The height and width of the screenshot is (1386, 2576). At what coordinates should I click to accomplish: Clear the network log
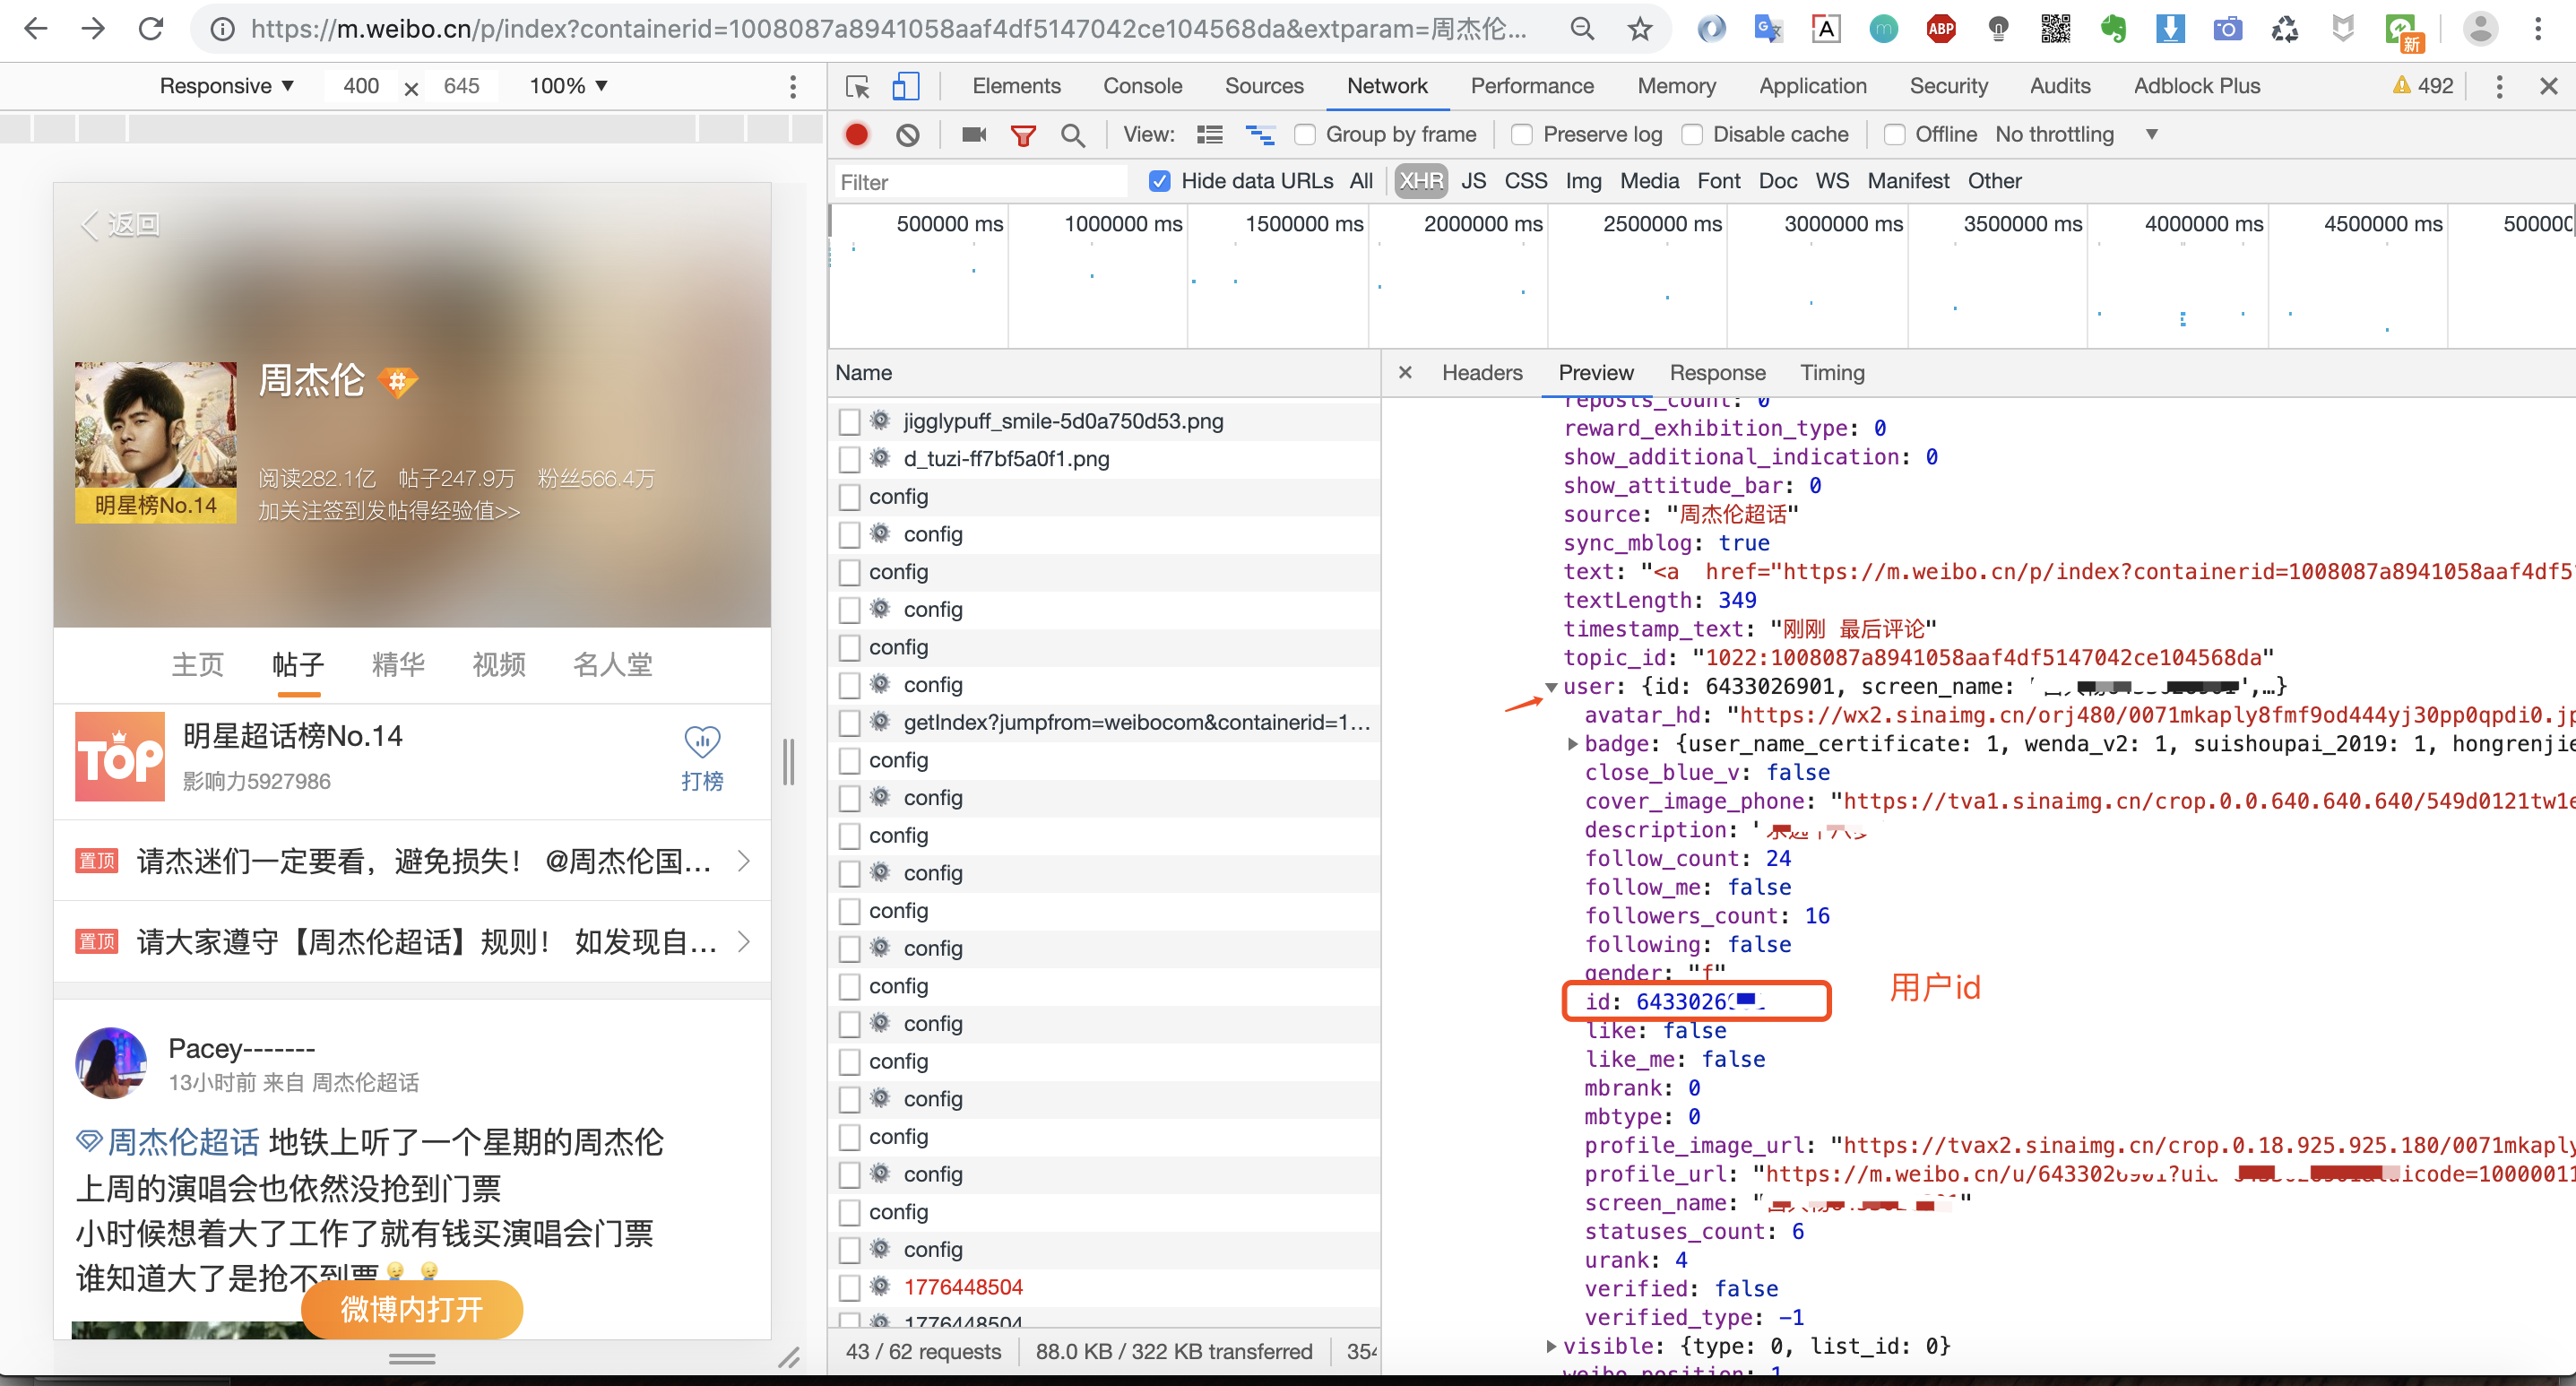(907, 135)
